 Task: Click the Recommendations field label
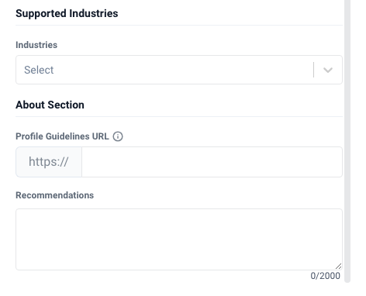[x=54, y=195]
